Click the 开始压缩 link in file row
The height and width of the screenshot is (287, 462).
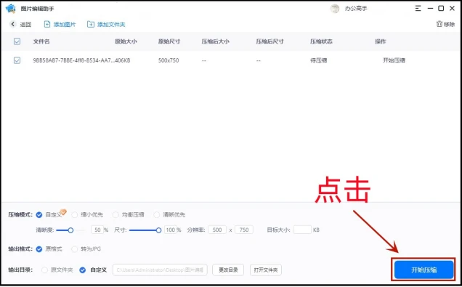coord(394,60)
